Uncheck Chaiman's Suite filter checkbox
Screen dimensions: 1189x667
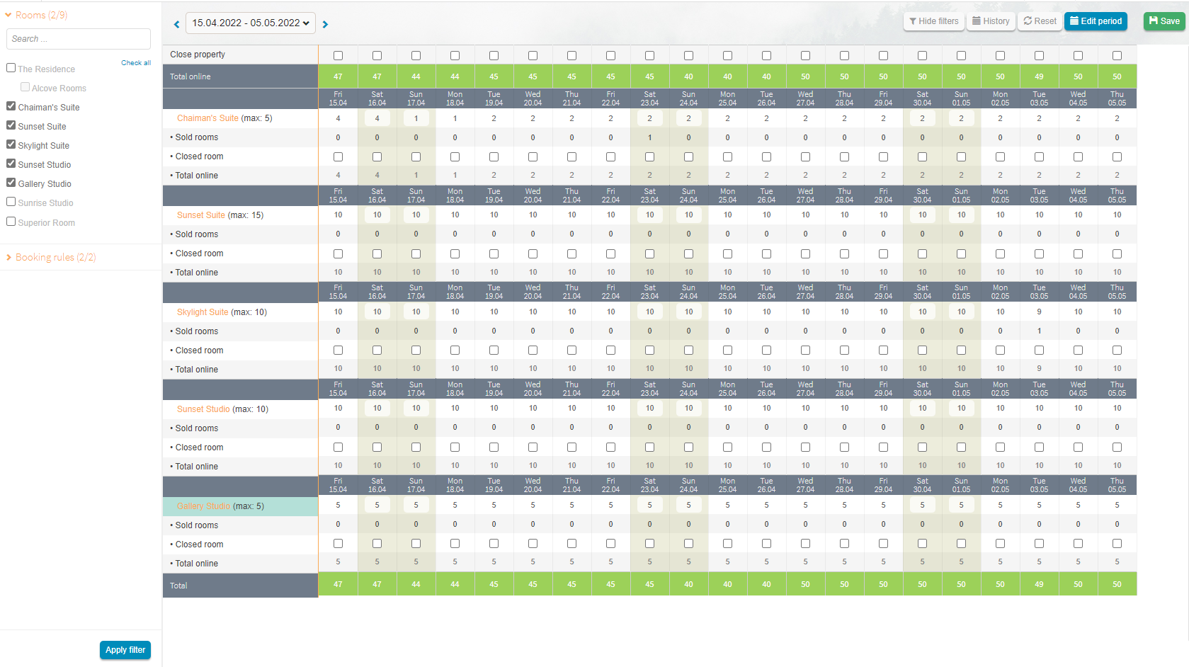tap(11, 106)
